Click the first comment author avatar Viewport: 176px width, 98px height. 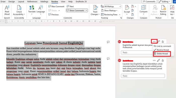pos(119,42)
